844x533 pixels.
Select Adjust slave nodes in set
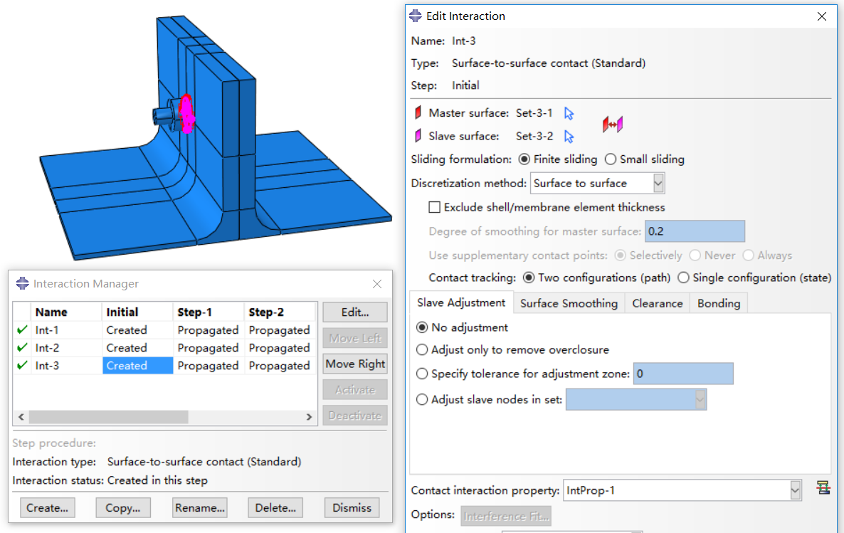pyautogui.click(x=422, y=399)
